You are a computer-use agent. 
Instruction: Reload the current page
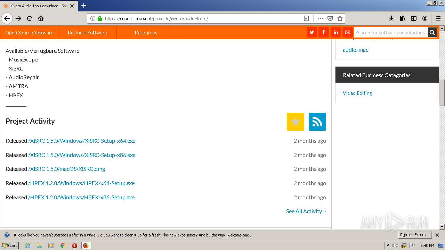click(30, 18)
